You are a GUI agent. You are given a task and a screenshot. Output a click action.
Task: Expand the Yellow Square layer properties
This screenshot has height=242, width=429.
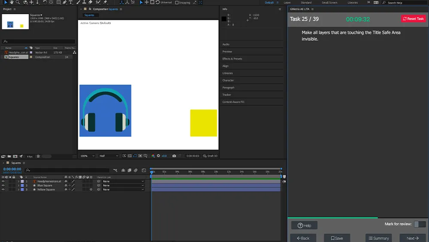[18, 190]
